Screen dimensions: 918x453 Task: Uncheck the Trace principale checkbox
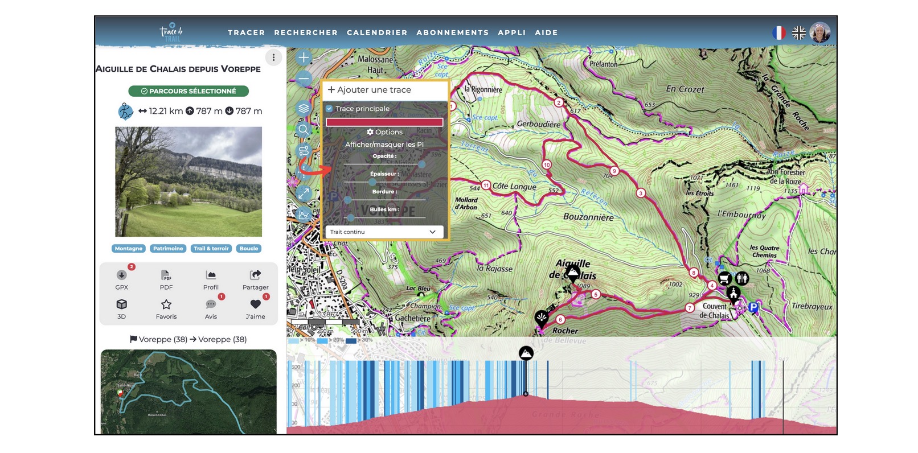329,109
